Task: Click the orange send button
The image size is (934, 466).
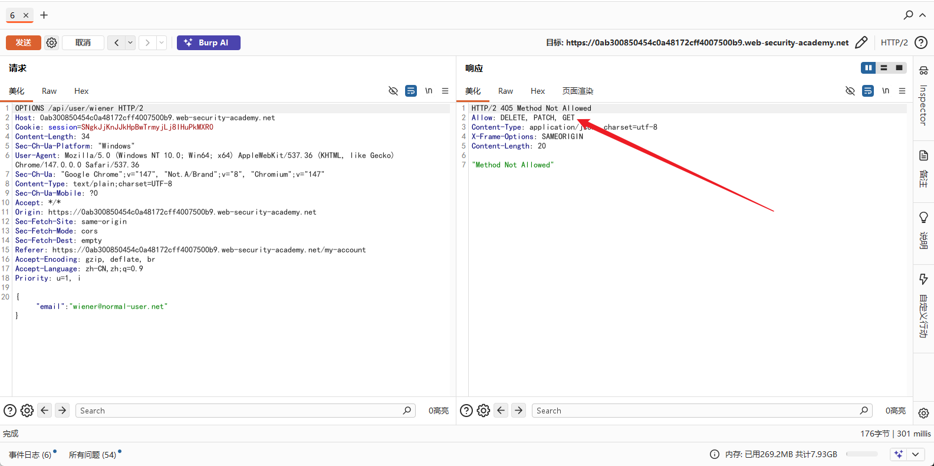Action: [x=24, y=42]
